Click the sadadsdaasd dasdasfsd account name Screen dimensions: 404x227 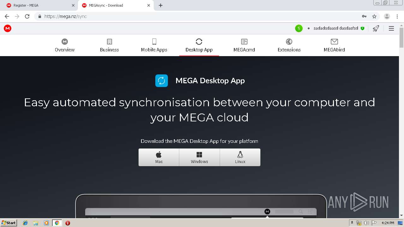point(336,28)
